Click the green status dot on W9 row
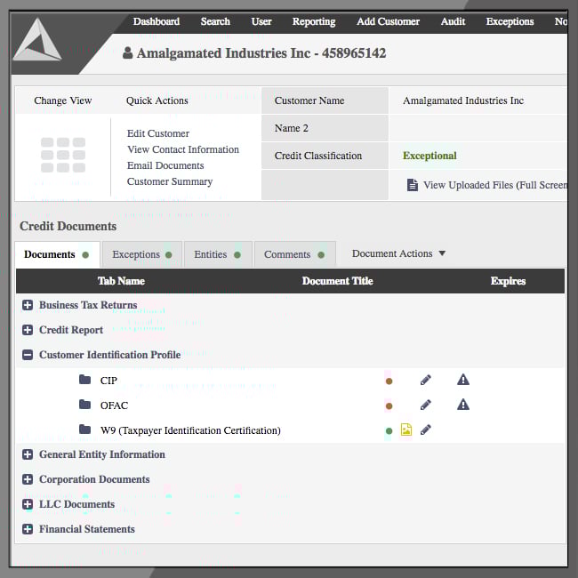This screenshot has height=578, width=578. point(389,430)
